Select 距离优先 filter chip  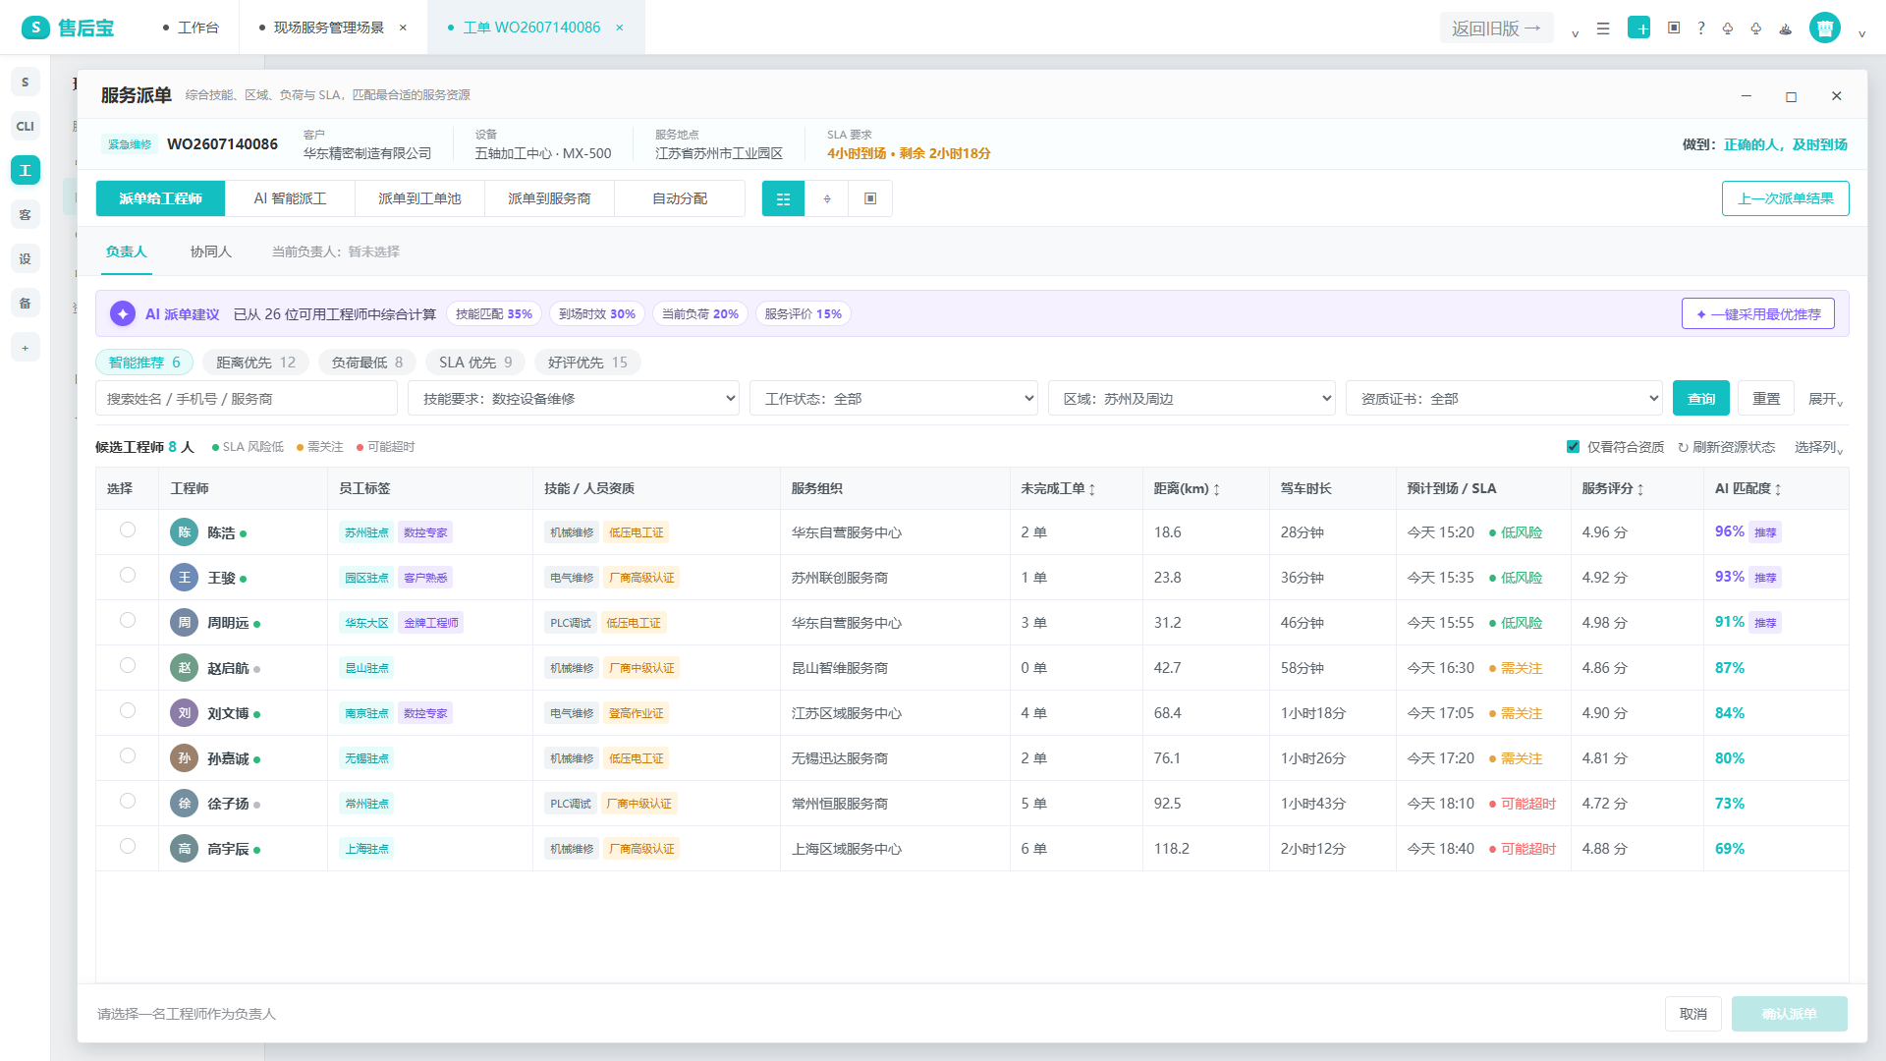pos(256,363)
